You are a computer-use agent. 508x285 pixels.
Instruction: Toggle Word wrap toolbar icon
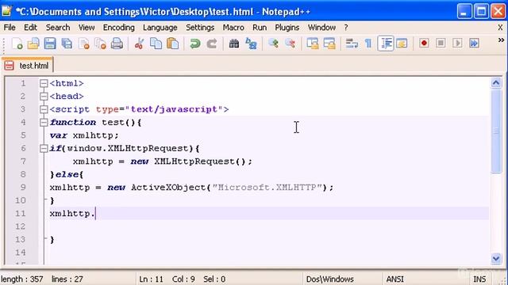(x=352, y=44)
